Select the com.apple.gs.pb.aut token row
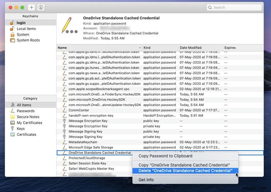 pos(160,78)
